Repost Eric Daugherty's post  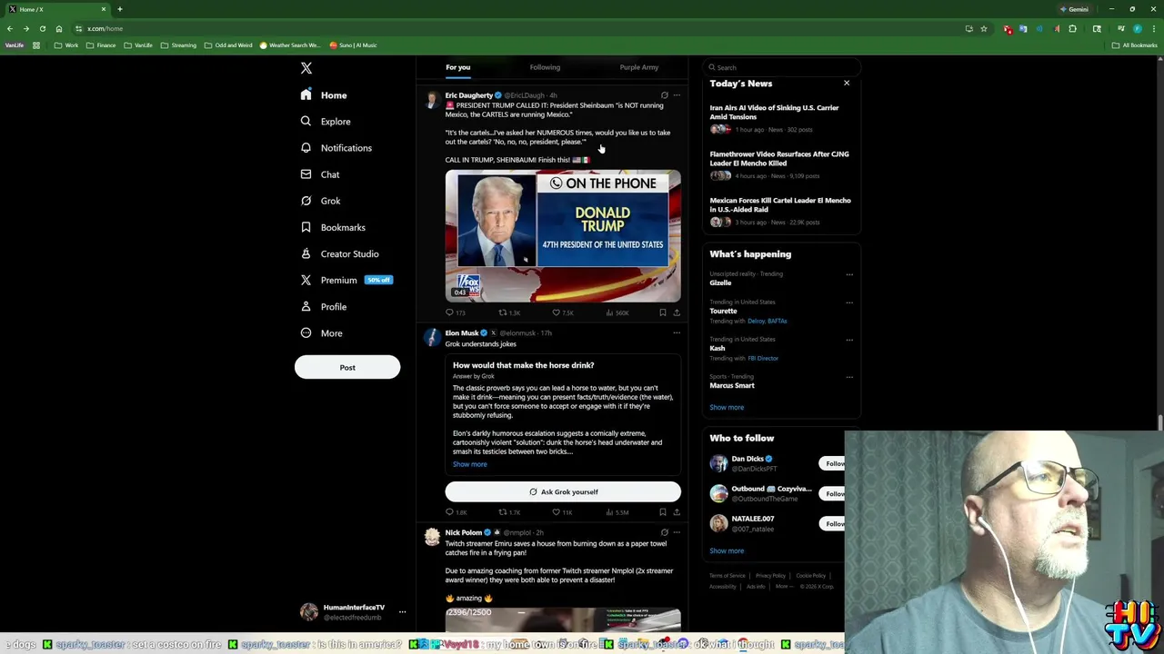coord(509,312)
